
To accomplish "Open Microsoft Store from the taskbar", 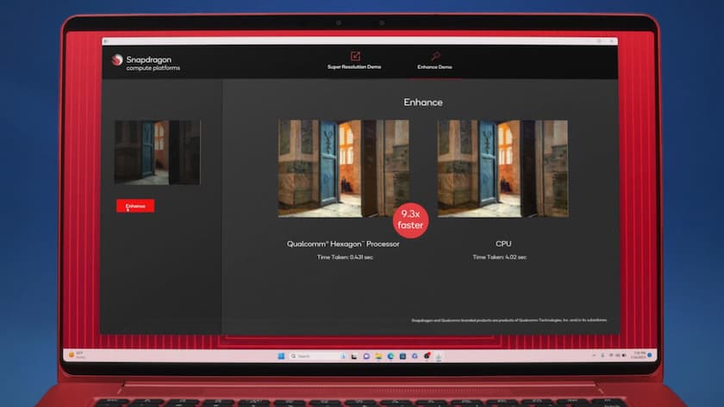I will 403,356.
